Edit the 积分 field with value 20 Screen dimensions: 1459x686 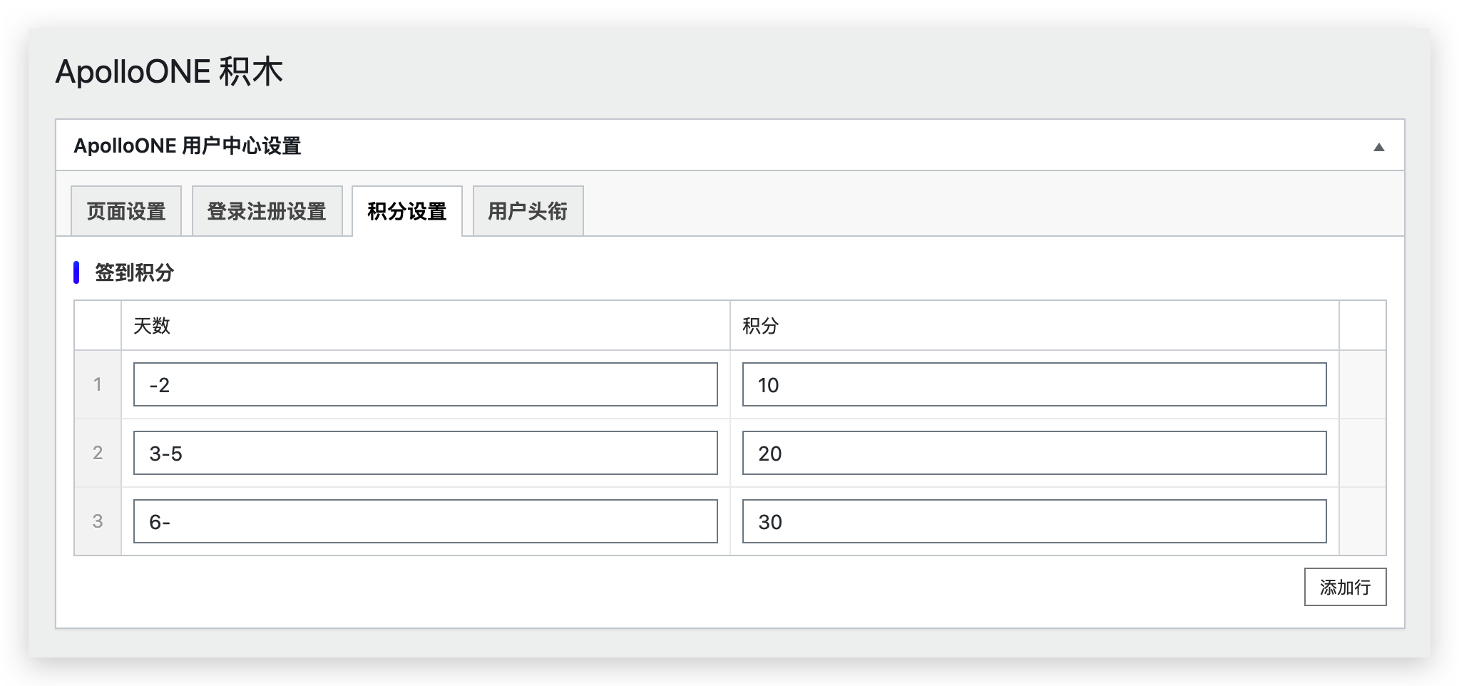click(x=1034, y=453)
